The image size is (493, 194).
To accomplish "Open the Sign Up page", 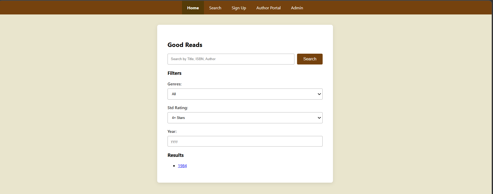I will click(239, 8).
